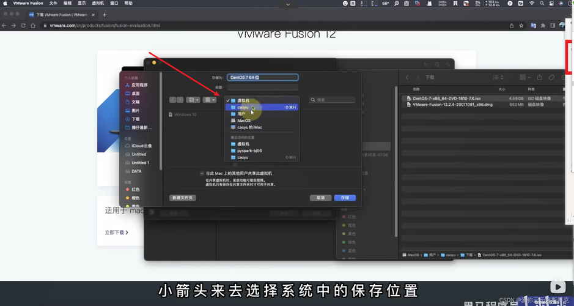
Task: Click the 存储 button
Action: point(345,198)
